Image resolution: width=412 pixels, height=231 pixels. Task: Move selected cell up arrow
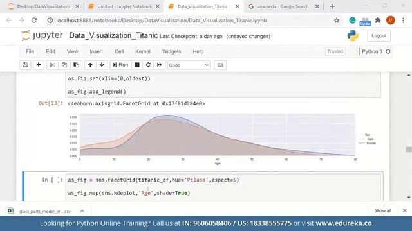pos(90,65)
